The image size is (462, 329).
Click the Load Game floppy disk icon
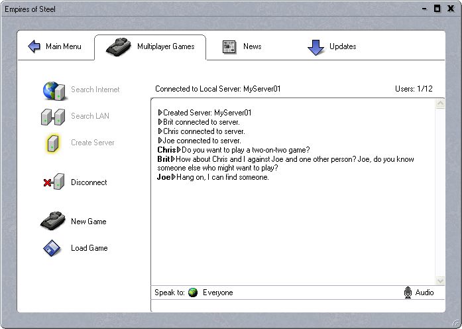[x=53, y=248]
